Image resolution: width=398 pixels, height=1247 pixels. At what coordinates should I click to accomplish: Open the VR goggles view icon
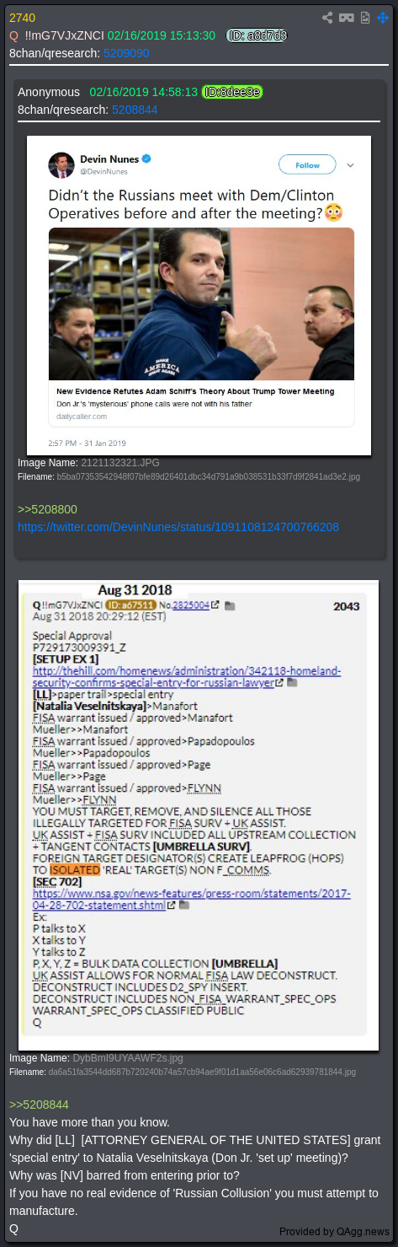pyautogui.click(x=346, y=18)
